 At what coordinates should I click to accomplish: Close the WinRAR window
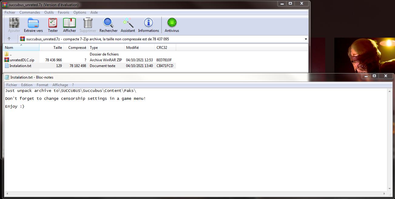(301, 4)
